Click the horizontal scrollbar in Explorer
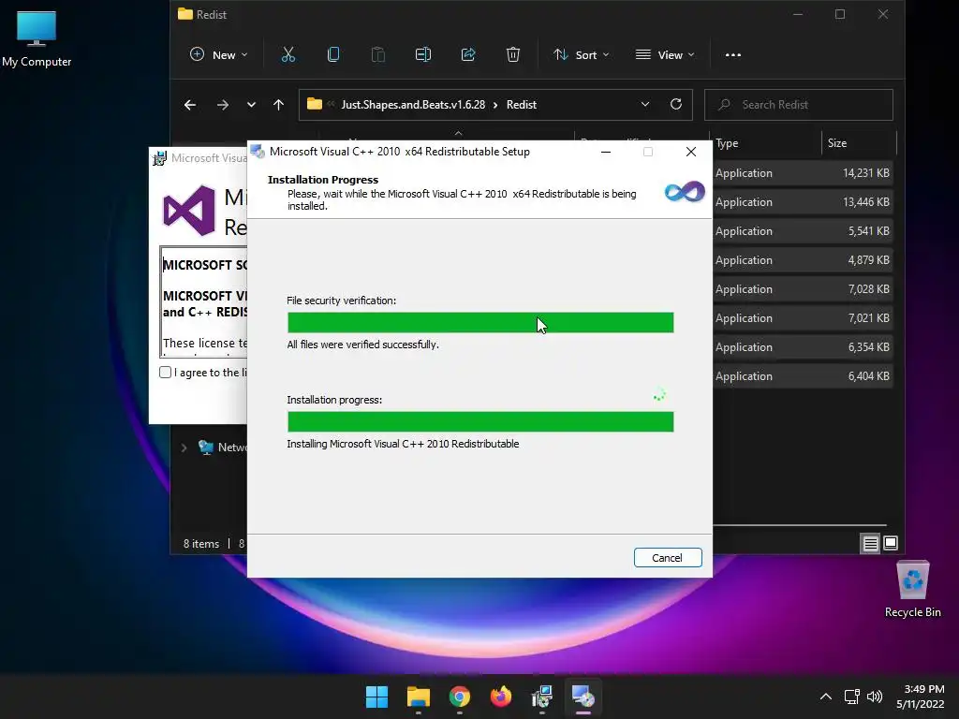This screenshot has width=959, height=719. [x=800, y=525]
